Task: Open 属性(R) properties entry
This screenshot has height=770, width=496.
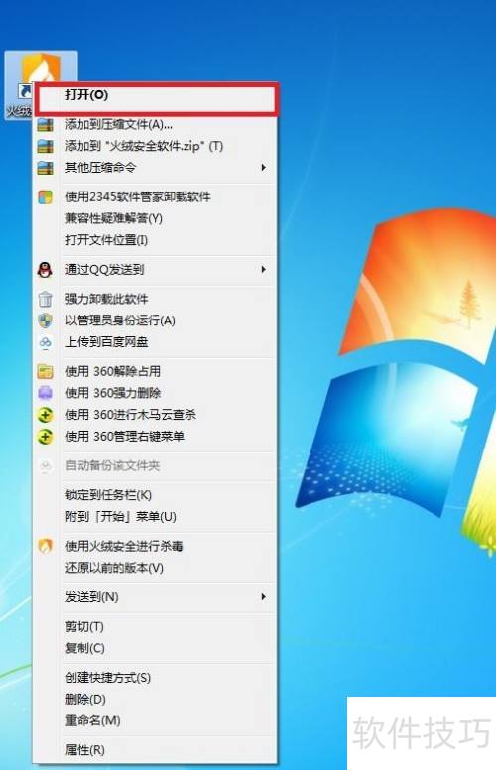Action: coord(155,750)
